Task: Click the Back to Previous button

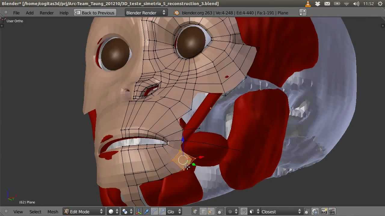Action: click(95, 13)
